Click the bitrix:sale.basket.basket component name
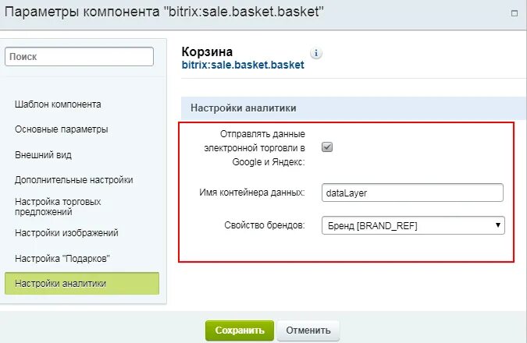Image resolution: width=527 pixels, height=343 pixels. coord(243,65)
